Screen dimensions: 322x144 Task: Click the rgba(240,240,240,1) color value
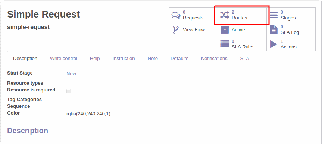pyautogui.click(x=88, y=114)
